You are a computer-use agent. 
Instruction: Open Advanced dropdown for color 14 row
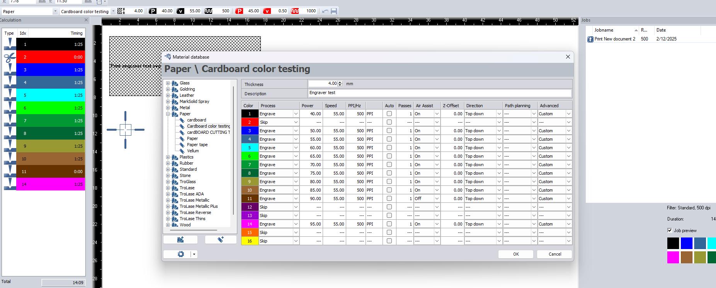[x=568, y=224]
